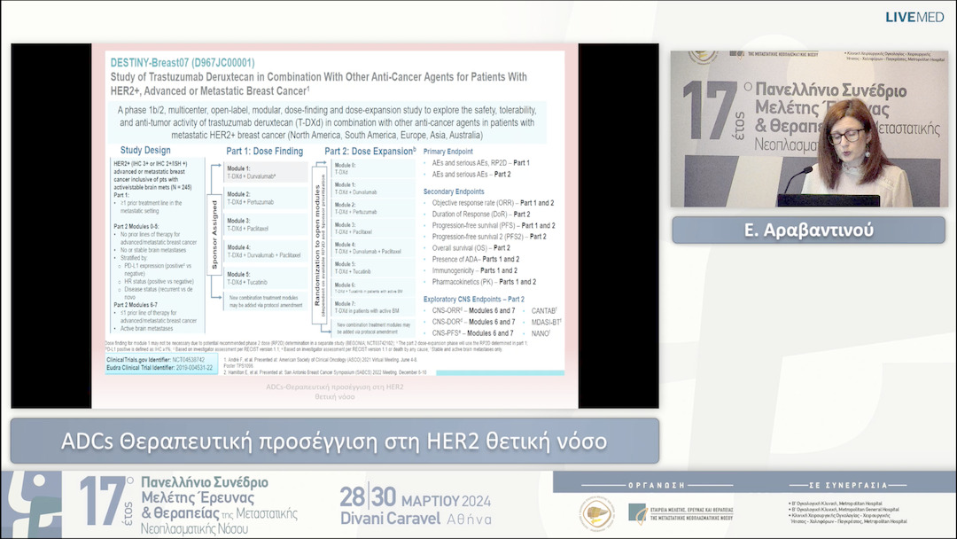957x539 pixels.
Task: Click the slide heading DESTINY-Breast07 (D967JC00001)
Action: tap(183, 62)
